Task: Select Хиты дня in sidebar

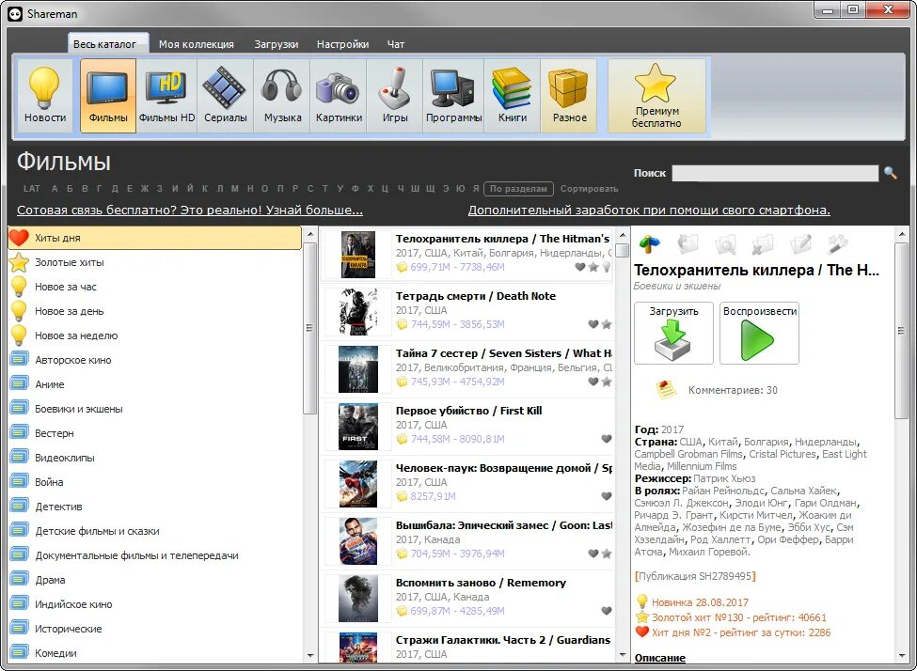Action: click(155, 238)
